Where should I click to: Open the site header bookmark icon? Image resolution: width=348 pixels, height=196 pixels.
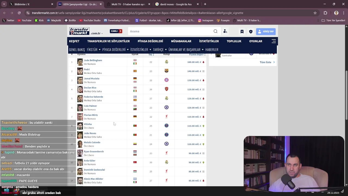(242, 32)
